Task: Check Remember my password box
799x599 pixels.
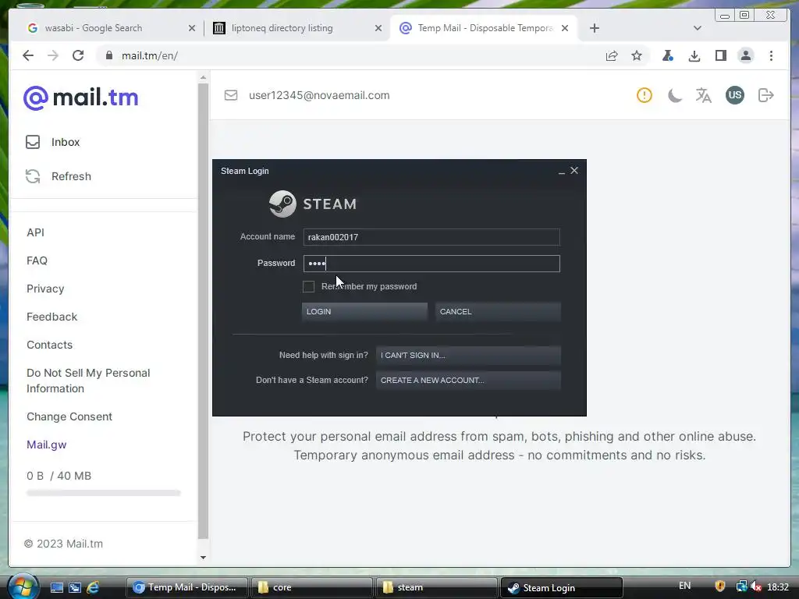Action: [x=308, y=287]
